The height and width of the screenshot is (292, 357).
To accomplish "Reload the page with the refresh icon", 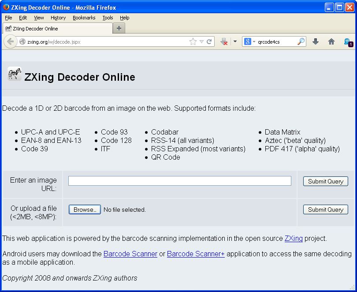I will [x=209, y=41].
